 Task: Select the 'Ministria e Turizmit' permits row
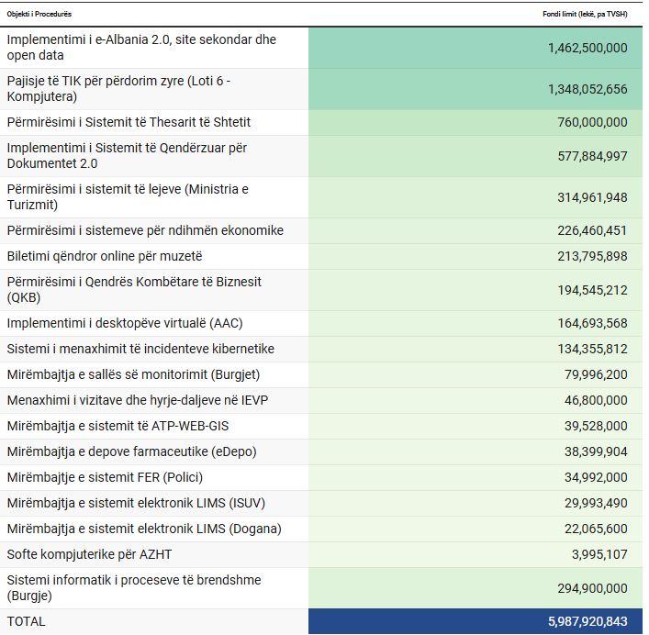tap(128, 197)
